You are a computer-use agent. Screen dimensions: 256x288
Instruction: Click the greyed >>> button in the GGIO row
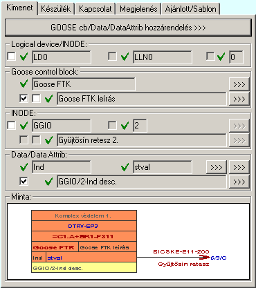[x=239, y=126]
